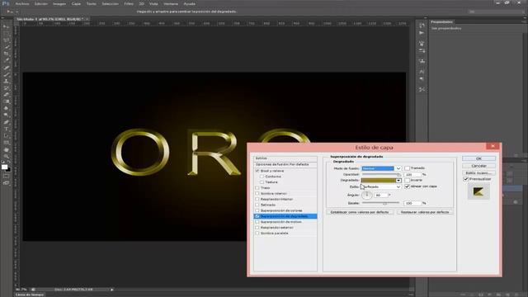Open the Tool Presets panel icon
This screenshot has width=528, height=297.
(422, 90)
